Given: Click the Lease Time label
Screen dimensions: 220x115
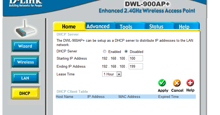Looking at the screenshot, I should (65, 74).
